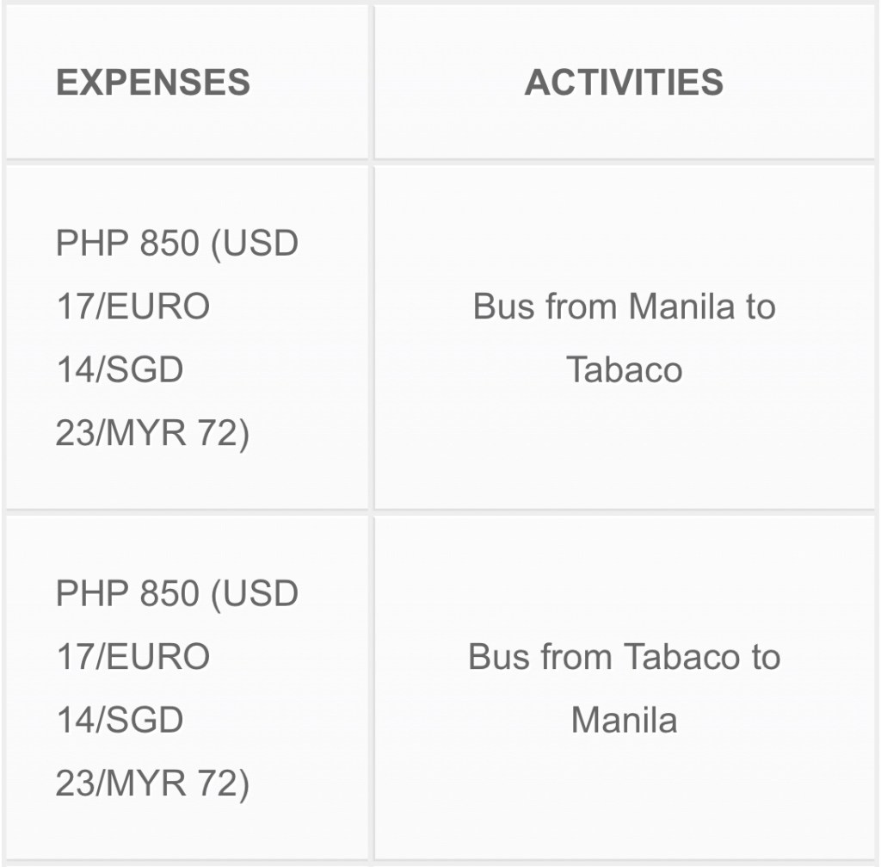
Task: Click the word "Bus" in the Manila to Tabaco activity
Action: (503, 307)
